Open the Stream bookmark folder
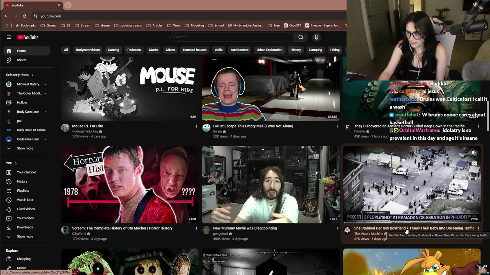 83,26
